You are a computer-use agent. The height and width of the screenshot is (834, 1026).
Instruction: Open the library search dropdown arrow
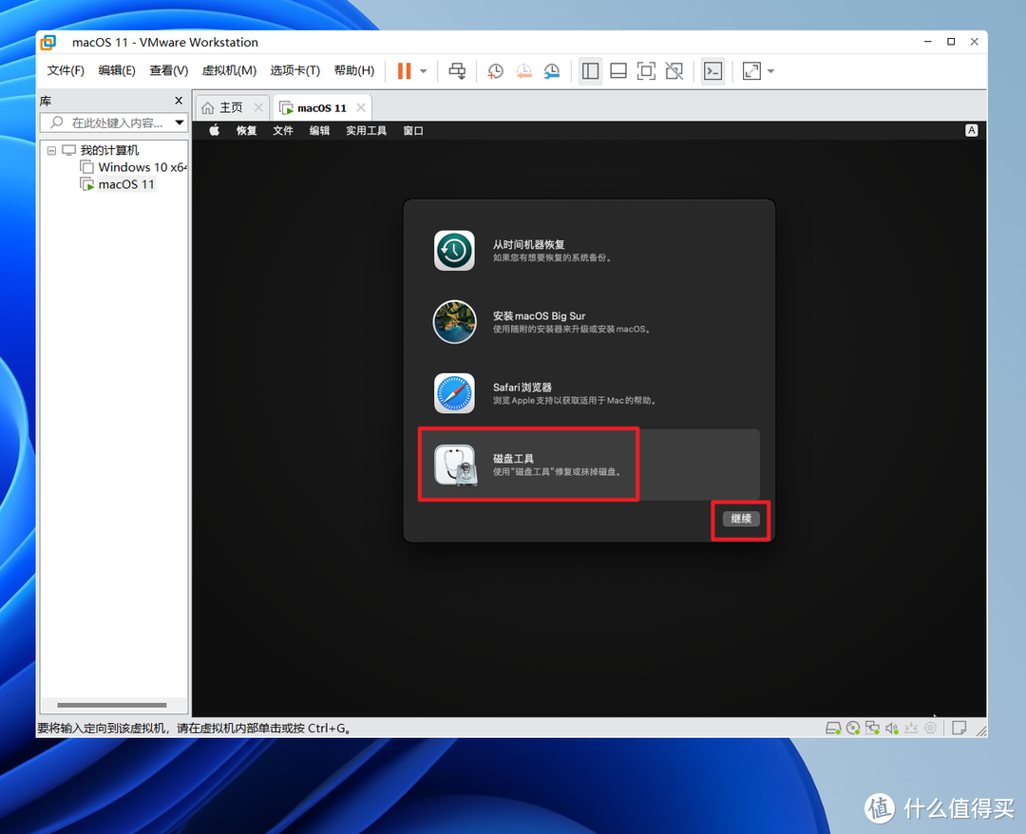point(180,123)
